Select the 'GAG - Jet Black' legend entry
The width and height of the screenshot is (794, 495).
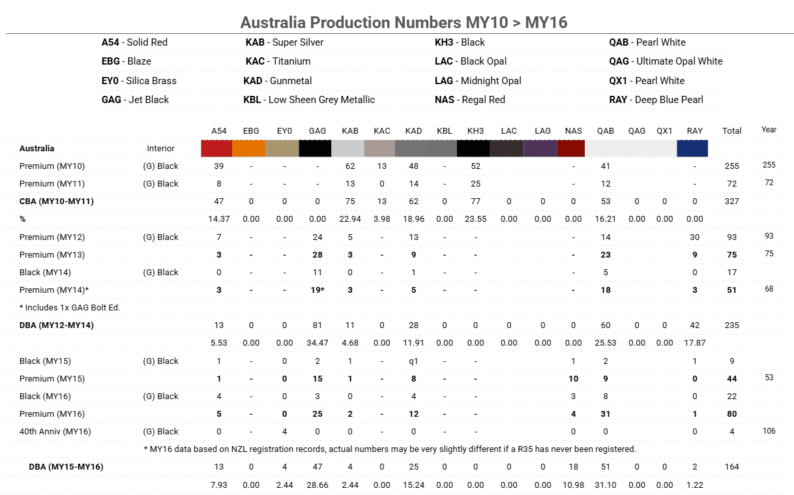[135, 100]
